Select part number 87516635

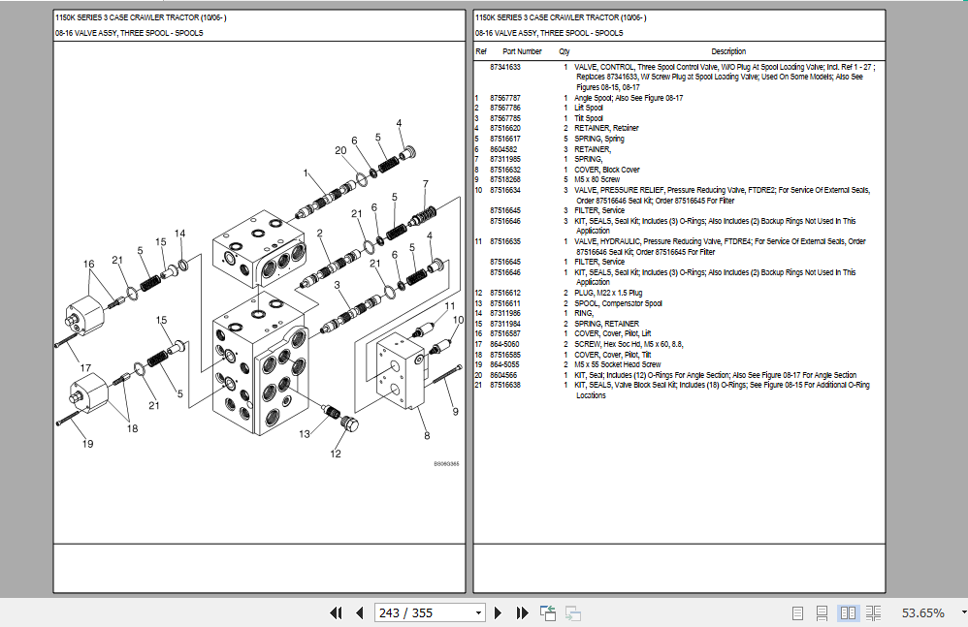tap(505, 241)
